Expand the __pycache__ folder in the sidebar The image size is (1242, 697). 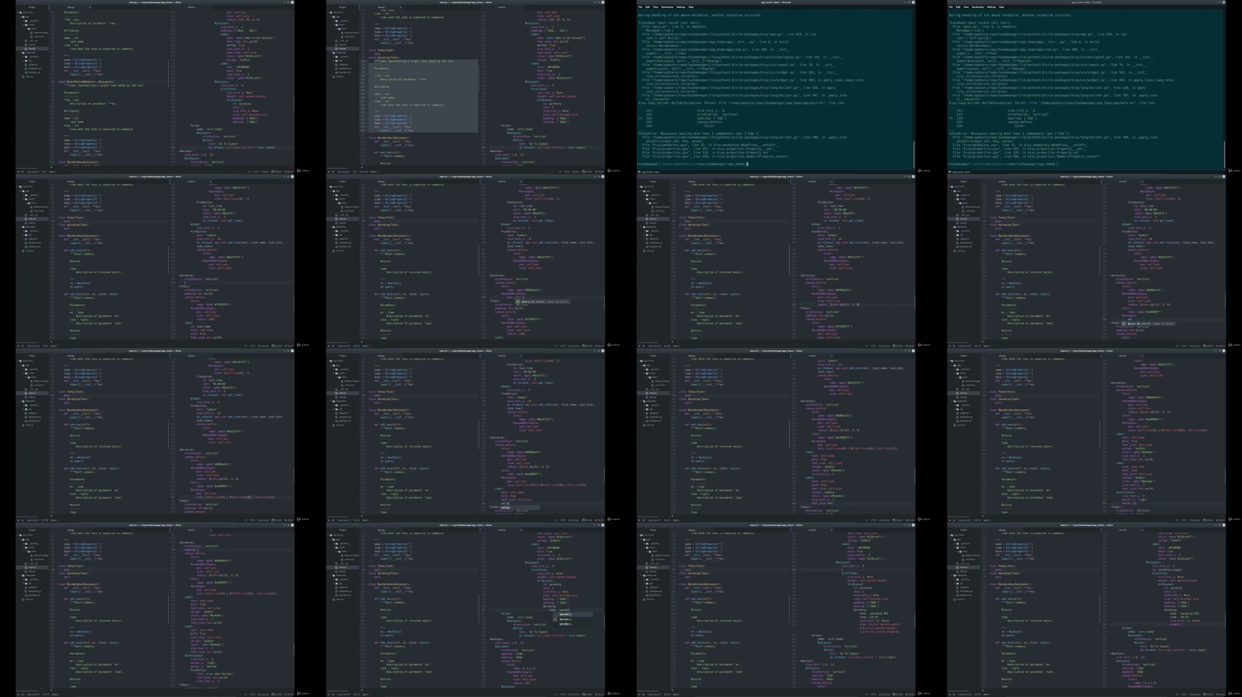pyautogui.click(x=23, y=21)
